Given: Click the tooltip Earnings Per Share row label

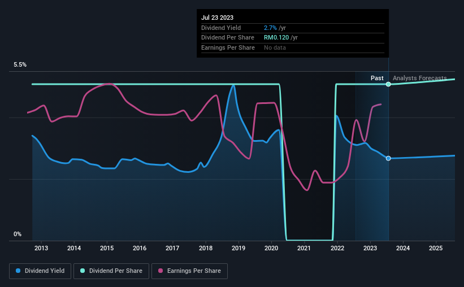Looking at the screenshot, I should pos(228,47).
